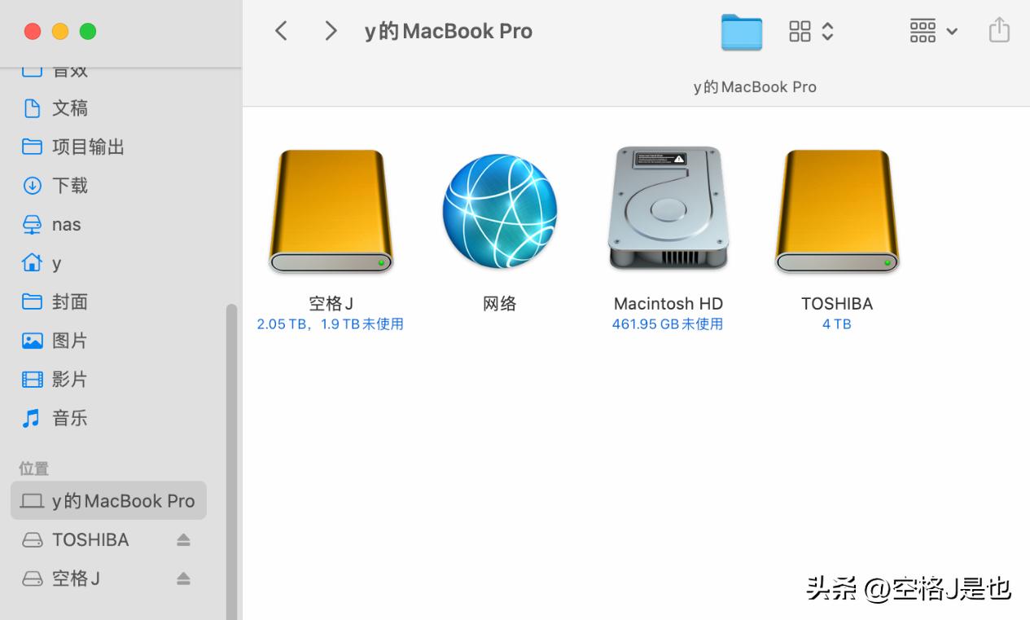
Task: Go forward with the right chevron
Action: click(x=331, y=31)
